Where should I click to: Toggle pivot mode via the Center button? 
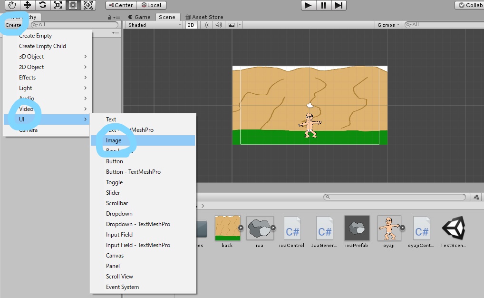click(121, 5)
